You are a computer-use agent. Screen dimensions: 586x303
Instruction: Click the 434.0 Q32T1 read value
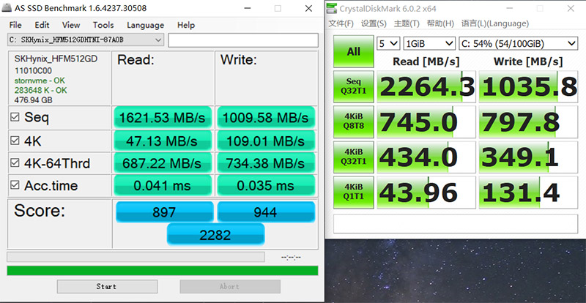pyautogui.click(x=426, y=157)
